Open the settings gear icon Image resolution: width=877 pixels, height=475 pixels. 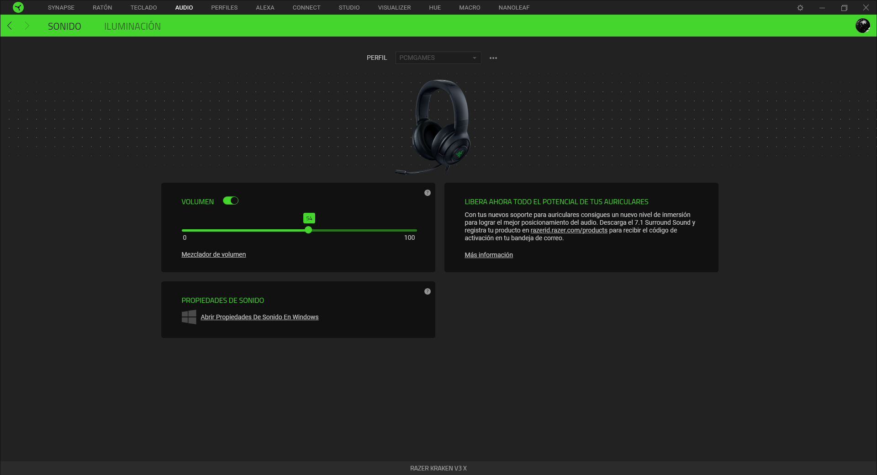800,8
